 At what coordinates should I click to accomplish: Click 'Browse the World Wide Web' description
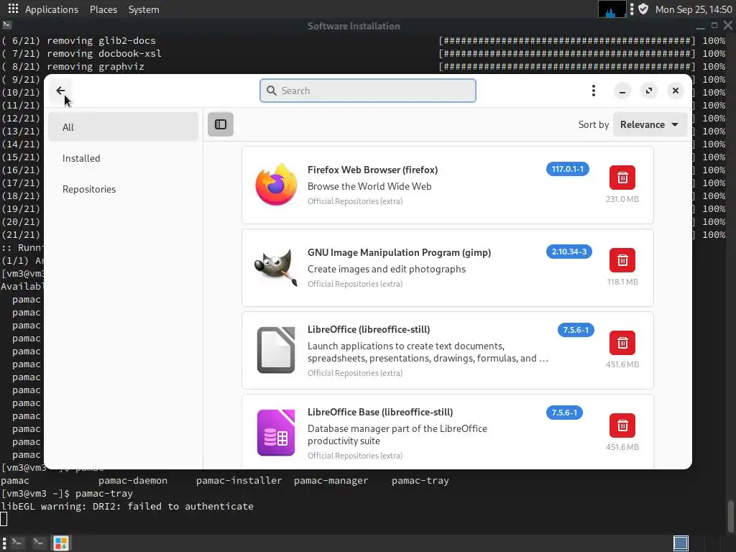click(x=369, y=186)
